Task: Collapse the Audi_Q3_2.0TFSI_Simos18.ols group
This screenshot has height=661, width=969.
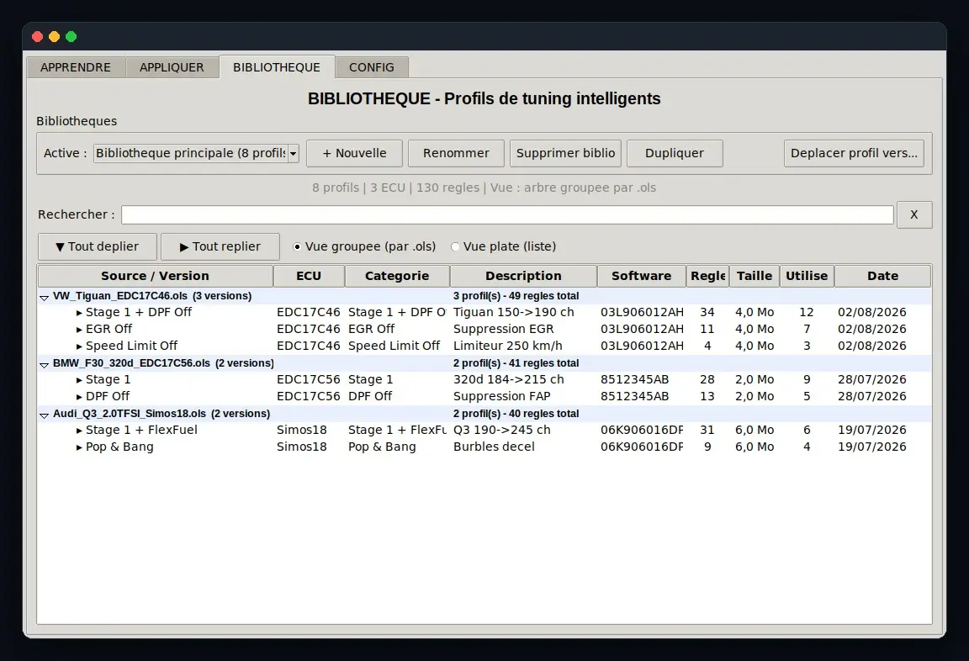Action: tap(44, 415)
